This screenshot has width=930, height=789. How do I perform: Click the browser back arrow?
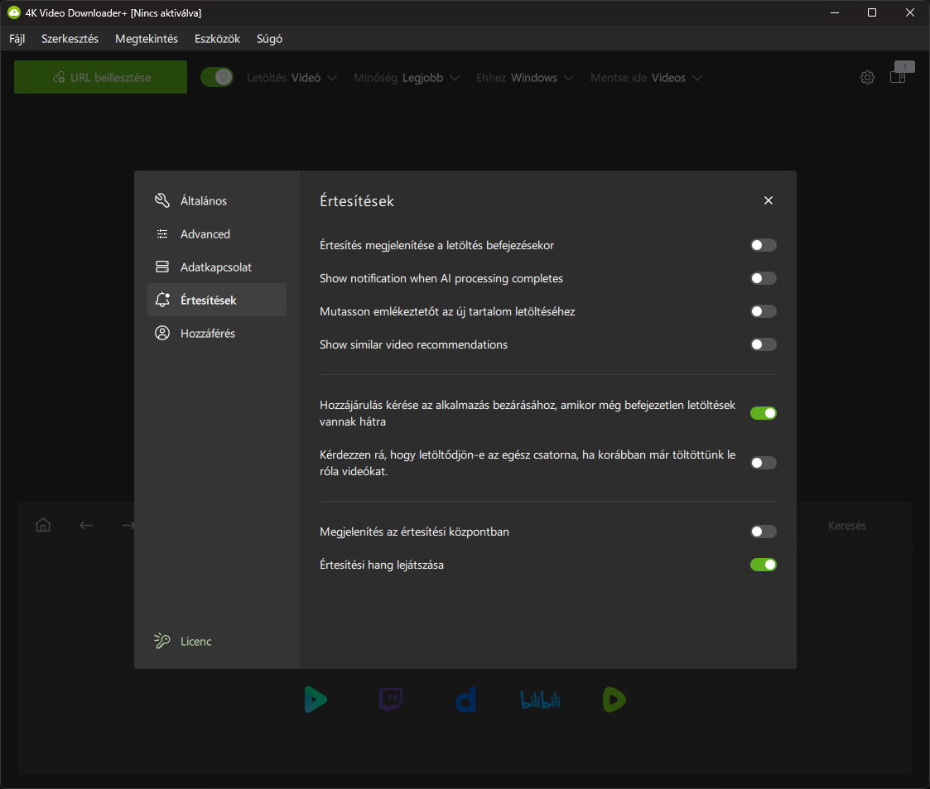click(x=86, y=525)
